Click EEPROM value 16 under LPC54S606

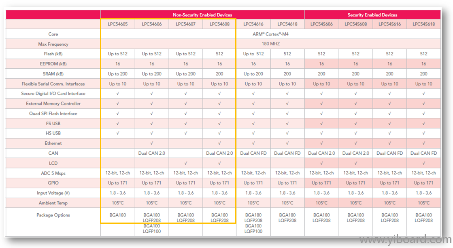[x=321, y=64]
